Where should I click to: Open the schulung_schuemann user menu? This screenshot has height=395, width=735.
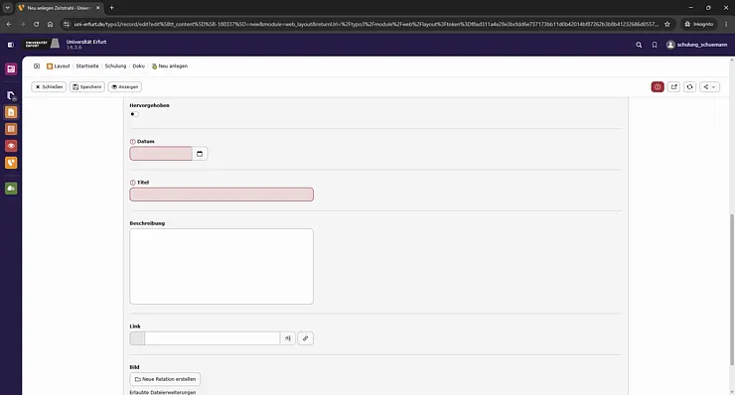[697, 45]
